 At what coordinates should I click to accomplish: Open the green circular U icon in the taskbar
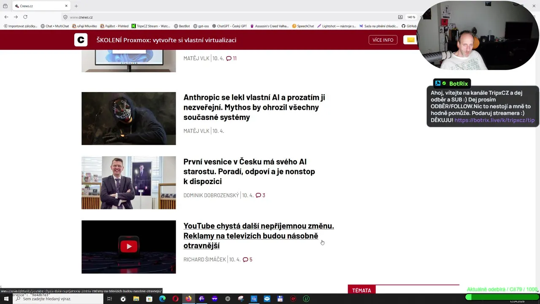[306, 299]
